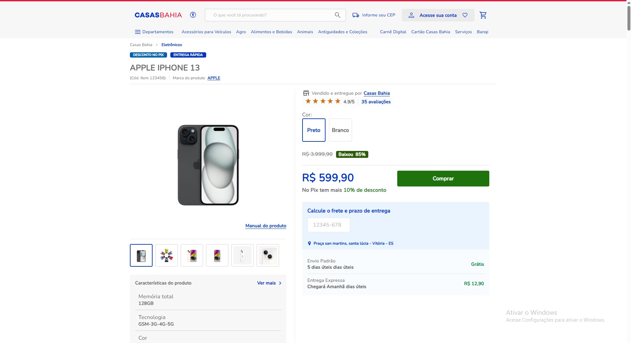631x343 pixels.
Task: Open the 35 avaliações reviews link
Action: coord(376,102)
